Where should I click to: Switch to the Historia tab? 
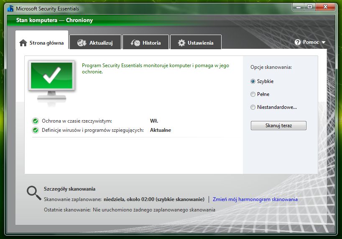145,42
